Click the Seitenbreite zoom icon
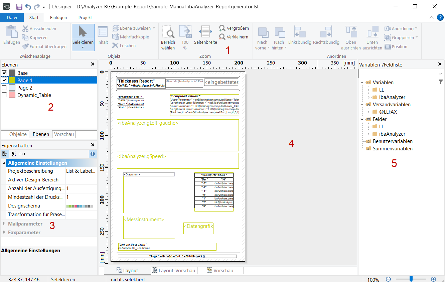This screenshot has height=282, width=445. pyautogui.click(x=206, y=32)
